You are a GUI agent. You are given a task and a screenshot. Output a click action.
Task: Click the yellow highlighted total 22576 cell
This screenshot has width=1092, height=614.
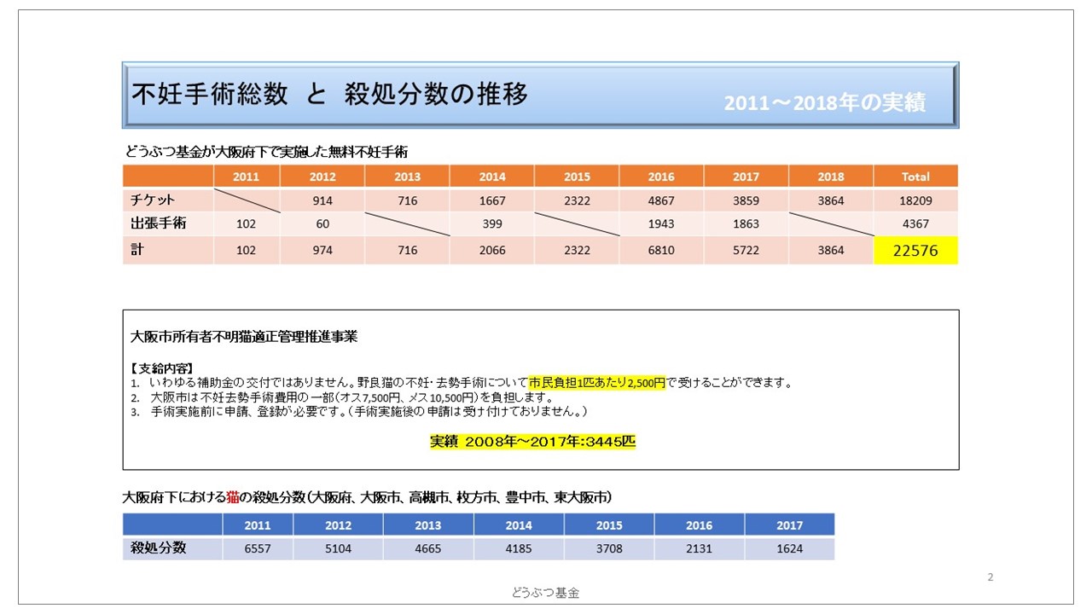[915, 250]
